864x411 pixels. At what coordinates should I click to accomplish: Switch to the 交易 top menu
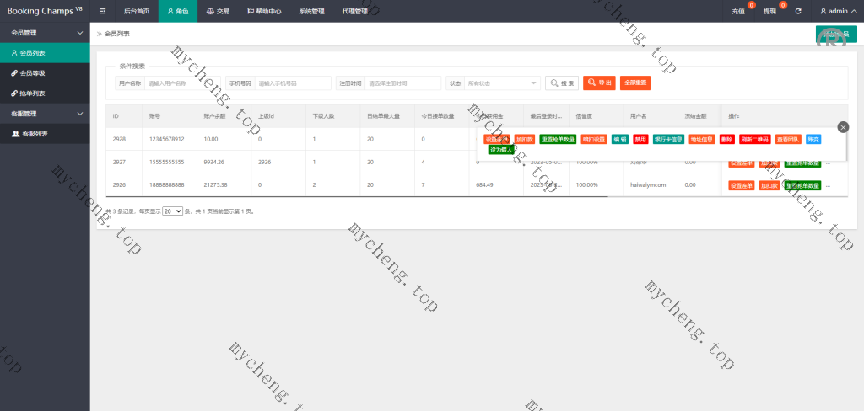(218, 11)
